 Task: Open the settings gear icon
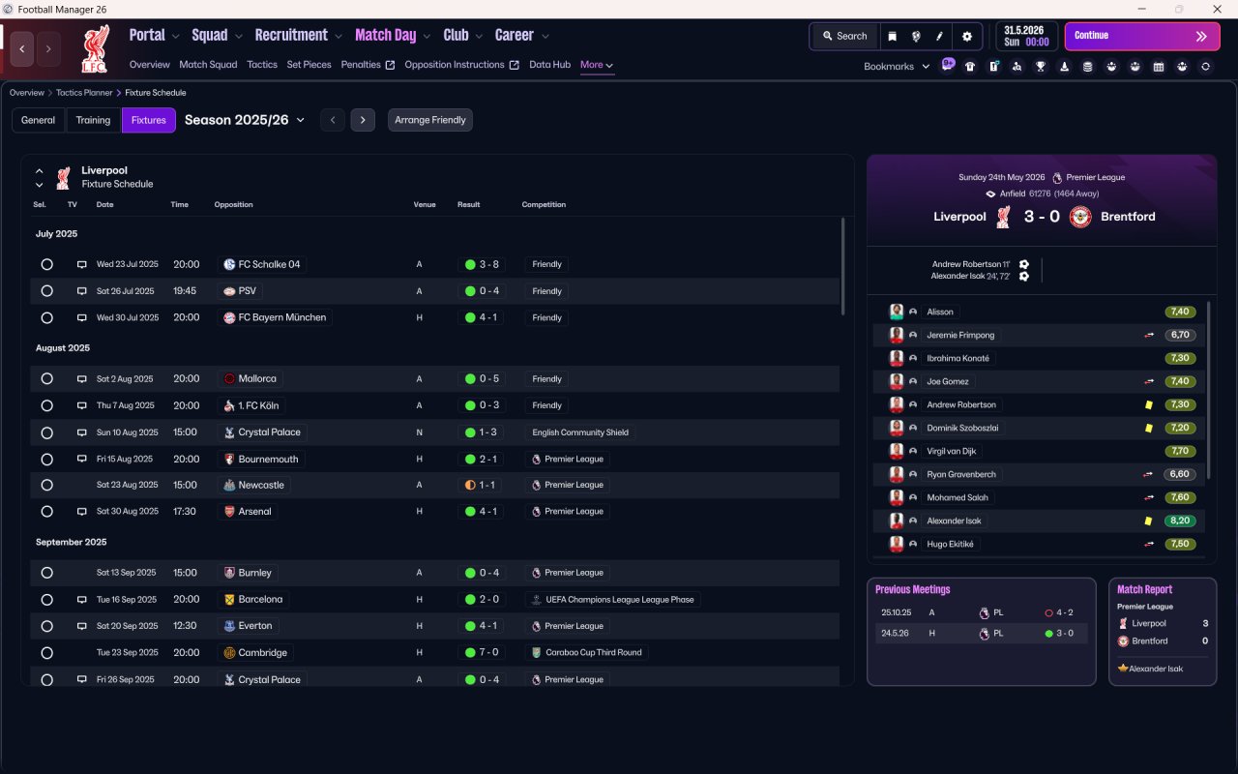click(x=967, y=36)
